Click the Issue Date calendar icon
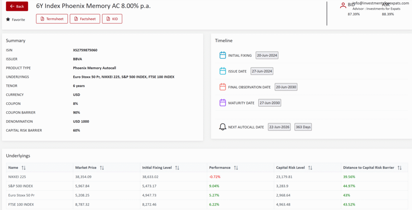Viewport: 412px width, 210px height. pos(222,71)
